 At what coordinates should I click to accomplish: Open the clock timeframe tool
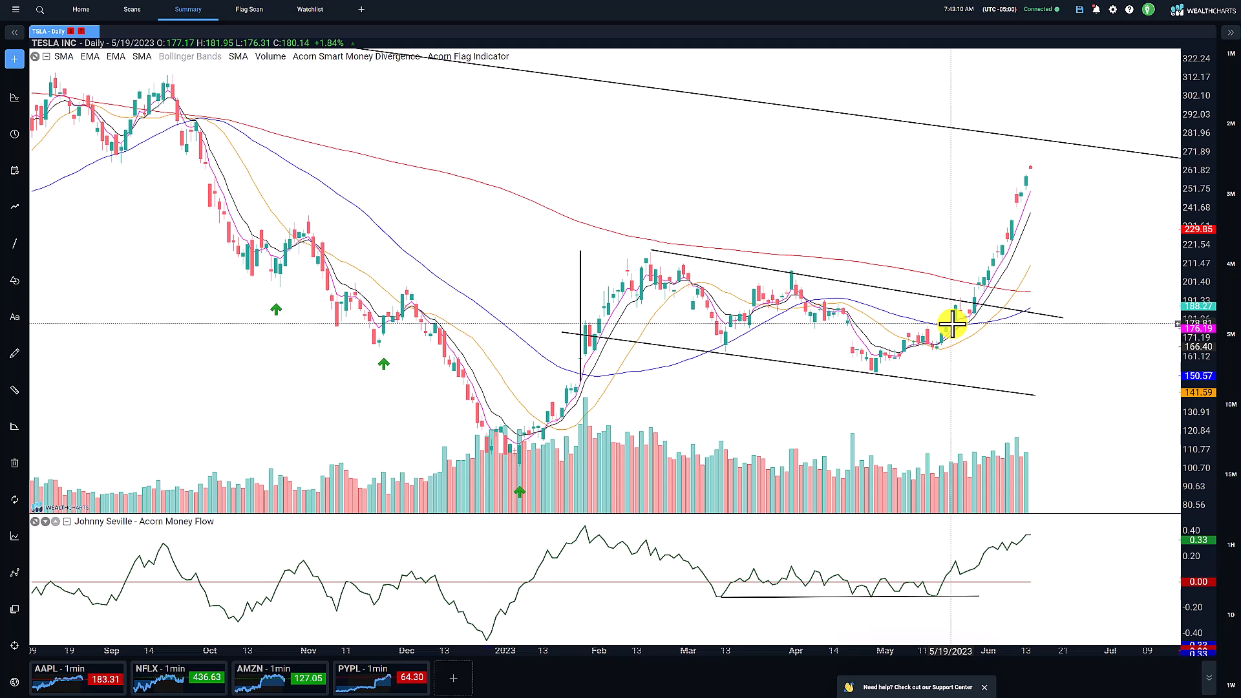[x=14, y=134]
